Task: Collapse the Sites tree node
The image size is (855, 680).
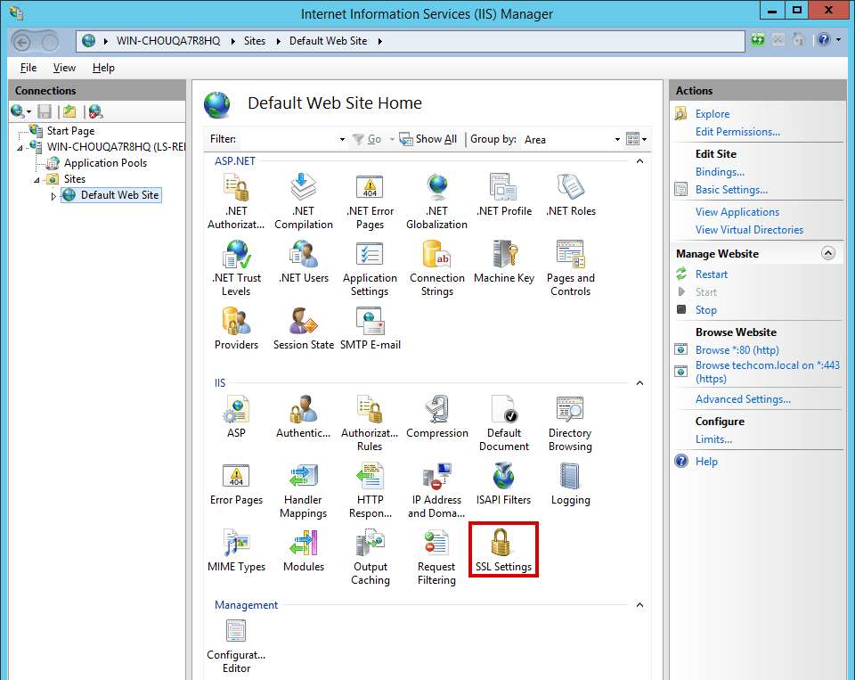Action: pyautogui.click(x=37, y=179)
